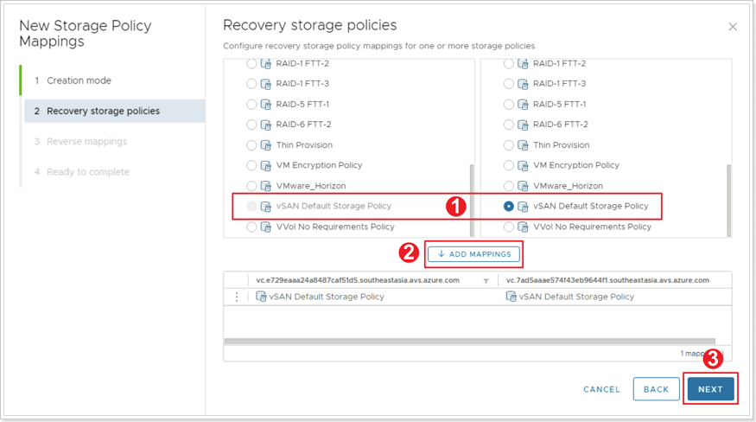
Task: Select right Thin Provision radio button
Action: coord(509,145)
